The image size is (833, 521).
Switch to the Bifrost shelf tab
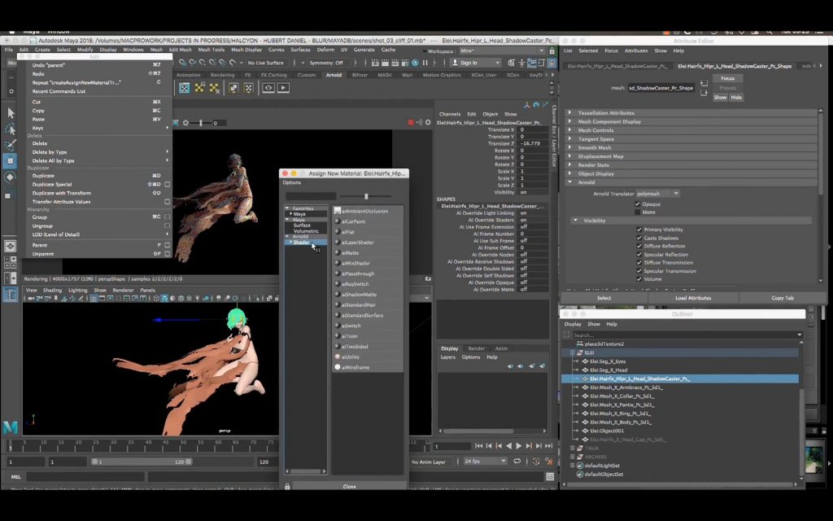click(359, 75)
